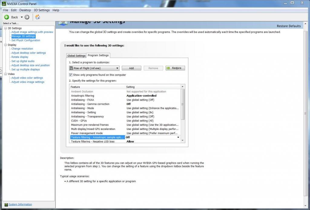Open the 3D Settings menu

(42, 10)
